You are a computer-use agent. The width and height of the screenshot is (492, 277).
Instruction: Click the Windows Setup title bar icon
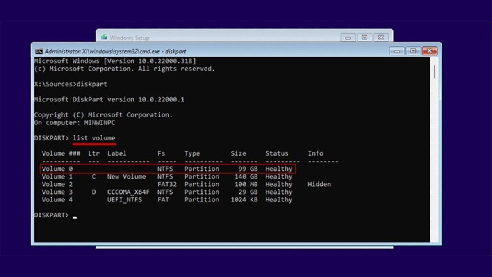(x=104, y=37)
